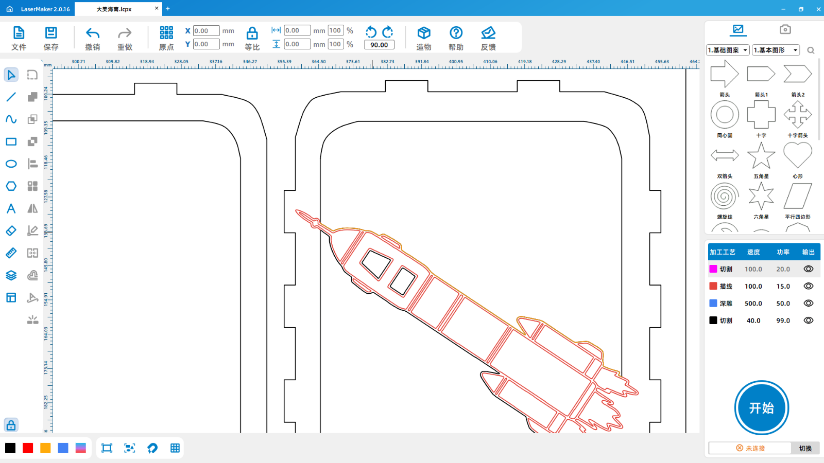Hide the magenta 切割 layer output
The height and width of the screenshot is (463, 824).
pos(809,269)
